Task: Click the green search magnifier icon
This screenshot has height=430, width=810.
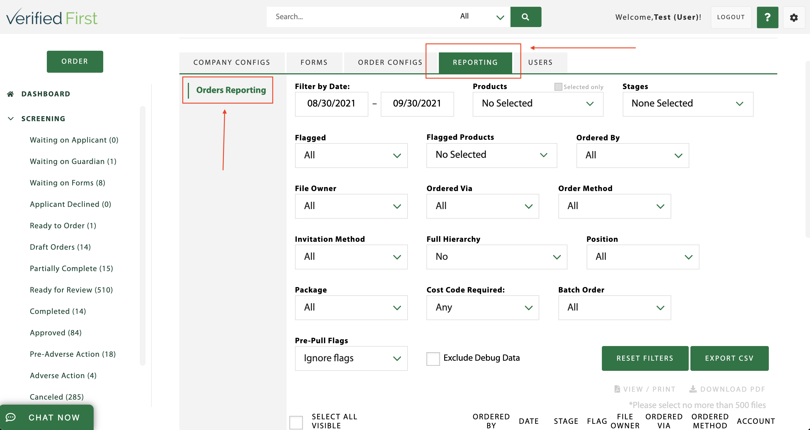Action: tap(525, 17)
